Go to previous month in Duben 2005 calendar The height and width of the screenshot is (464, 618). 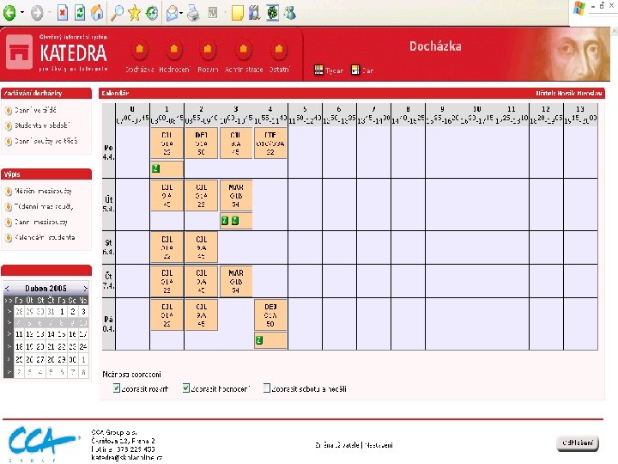(7, 289)
